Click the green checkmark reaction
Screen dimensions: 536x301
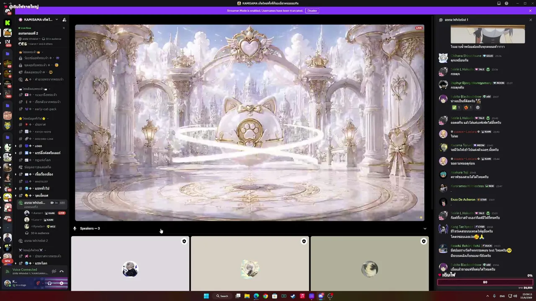pos(456,107)
